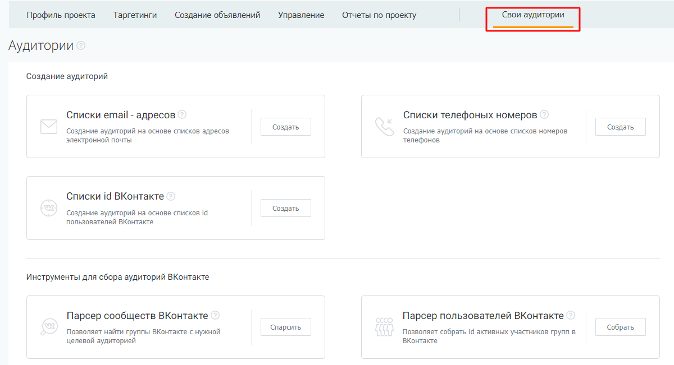This screenshot has height=365, width=674.
Task: Click the people group icon for user parser
Action: pos(384,327)
